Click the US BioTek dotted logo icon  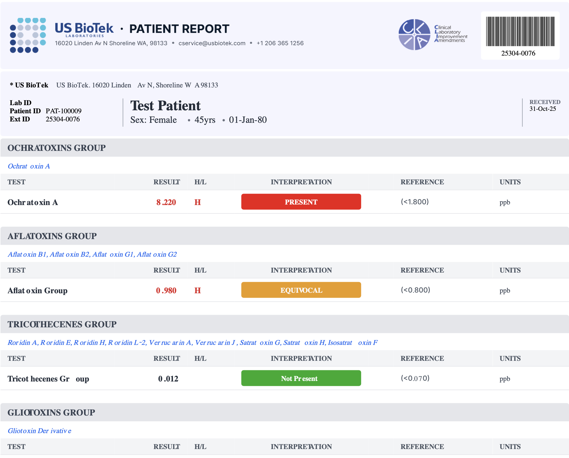(x=28, y=35)
